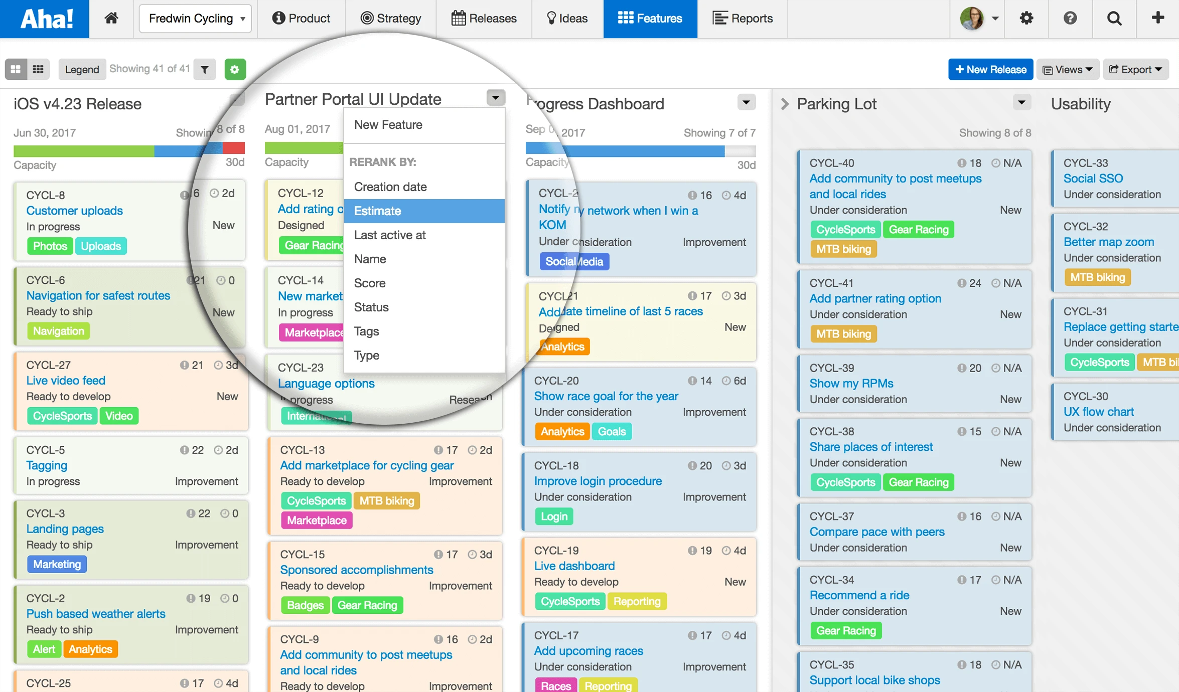Toggle the Legend display

tap(82, 69)
